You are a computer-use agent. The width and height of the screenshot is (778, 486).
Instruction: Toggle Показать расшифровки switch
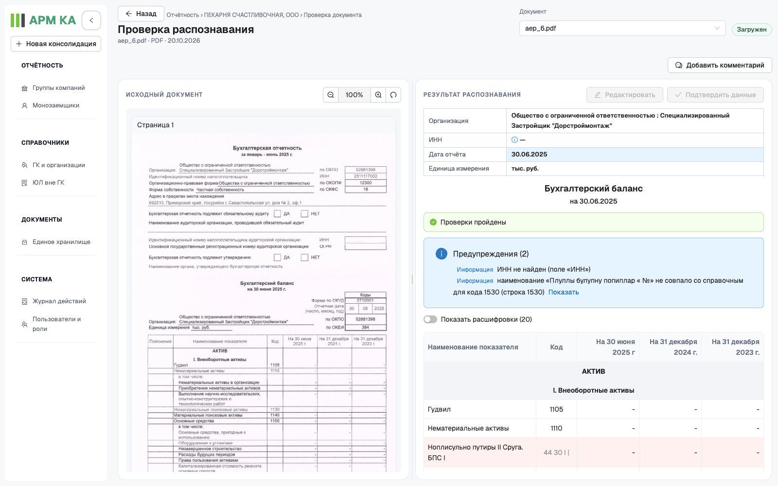tap(430, 319)
